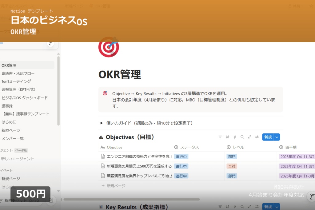
Task: Open automations via the lightning icon on Objectives
Action: pyautogui.click(x=235, y=137)
